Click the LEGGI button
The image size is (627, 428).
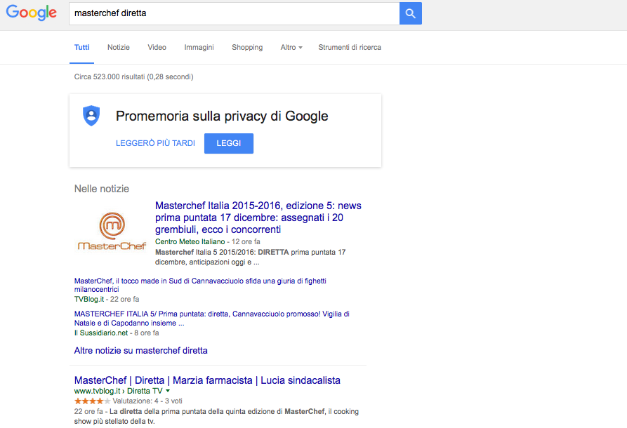(229, 143)
